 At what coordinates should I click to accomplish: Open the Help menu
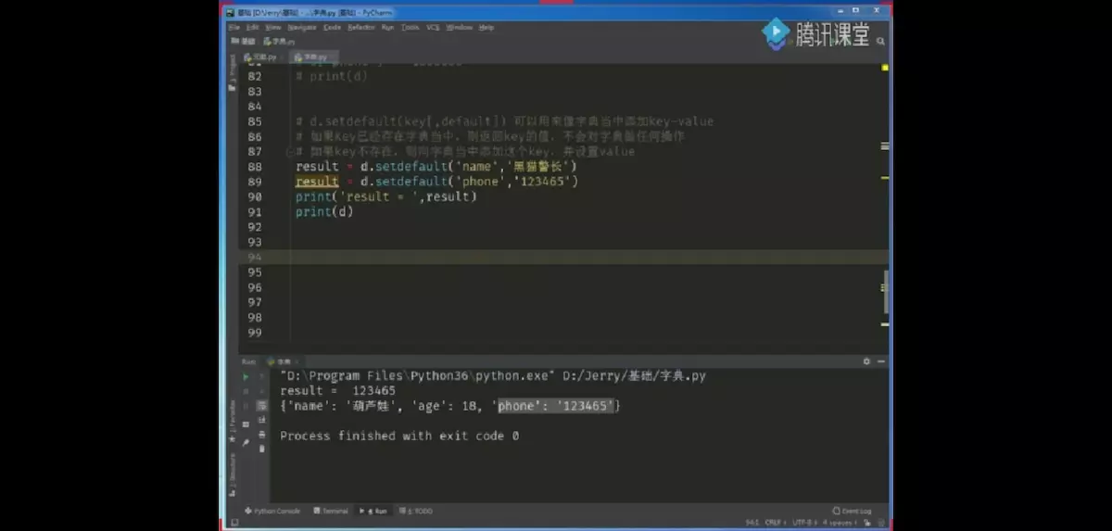click(x=486, y=28)
